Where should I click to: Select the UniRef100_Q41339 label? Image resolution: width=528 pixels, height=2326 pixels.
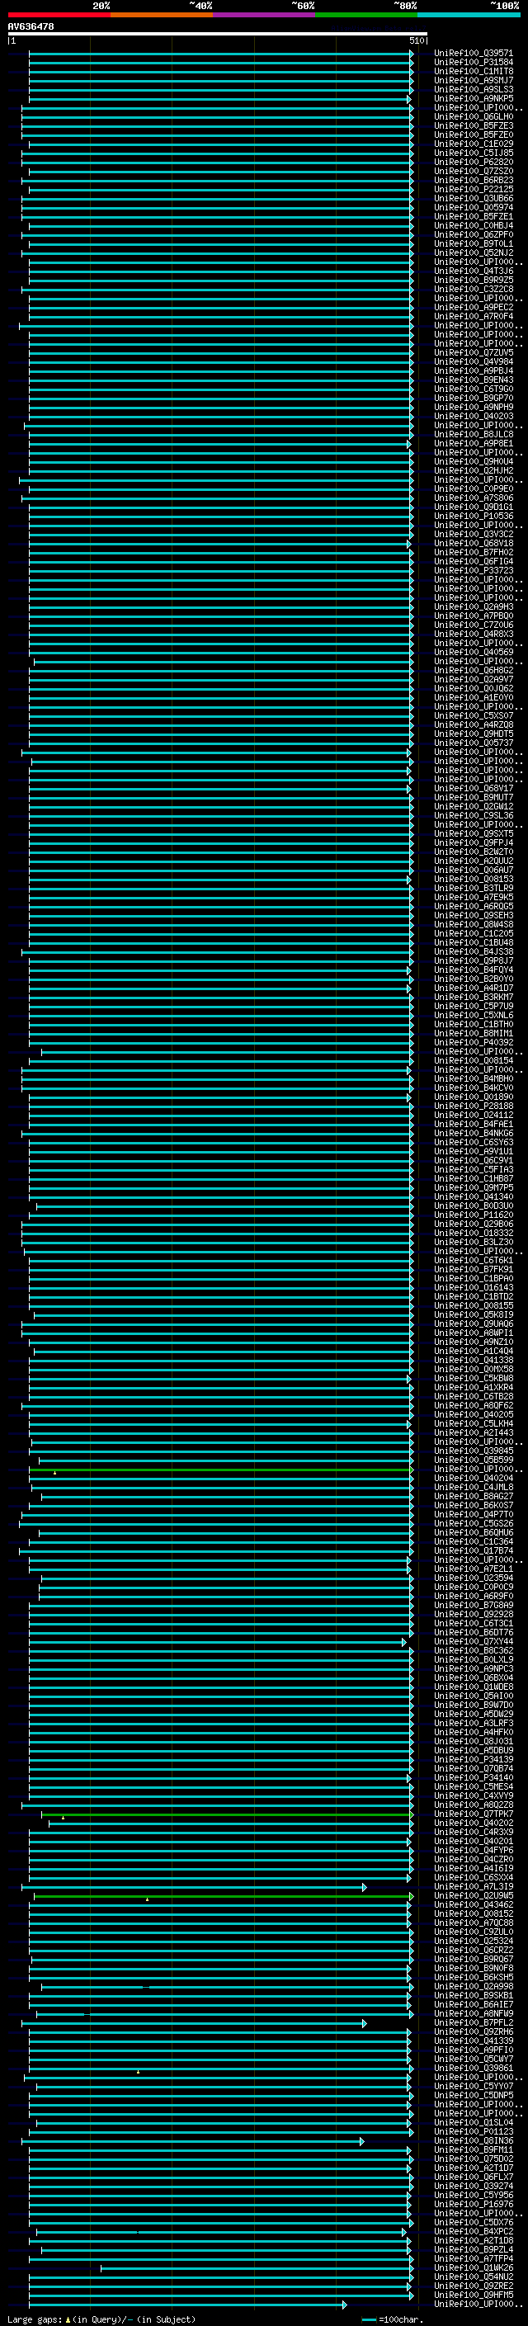point(473,2041)
